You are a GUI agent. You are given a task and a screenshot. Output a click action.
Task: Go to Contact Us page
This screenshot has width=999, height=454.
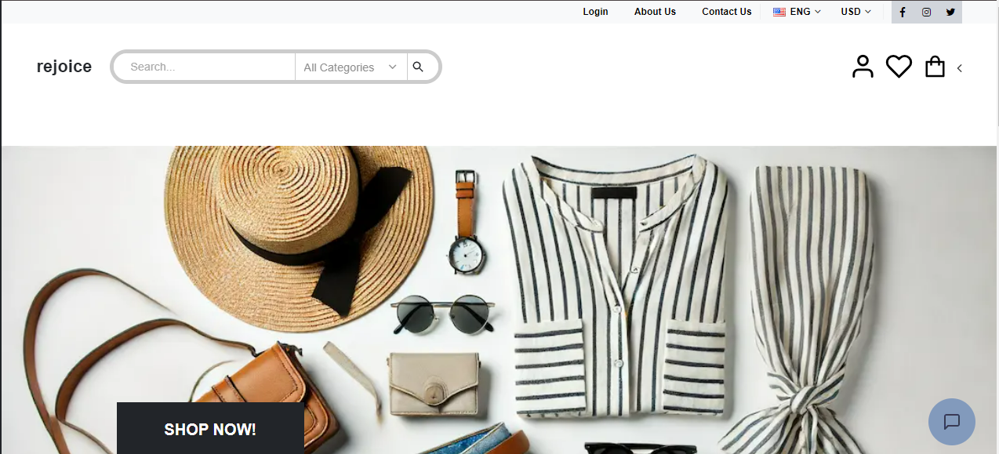click(x=727, y=12)
